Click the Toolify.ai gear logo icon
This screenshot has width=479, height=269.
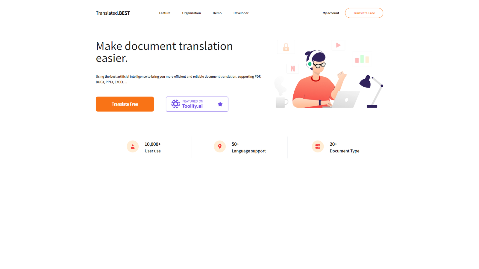175,104
